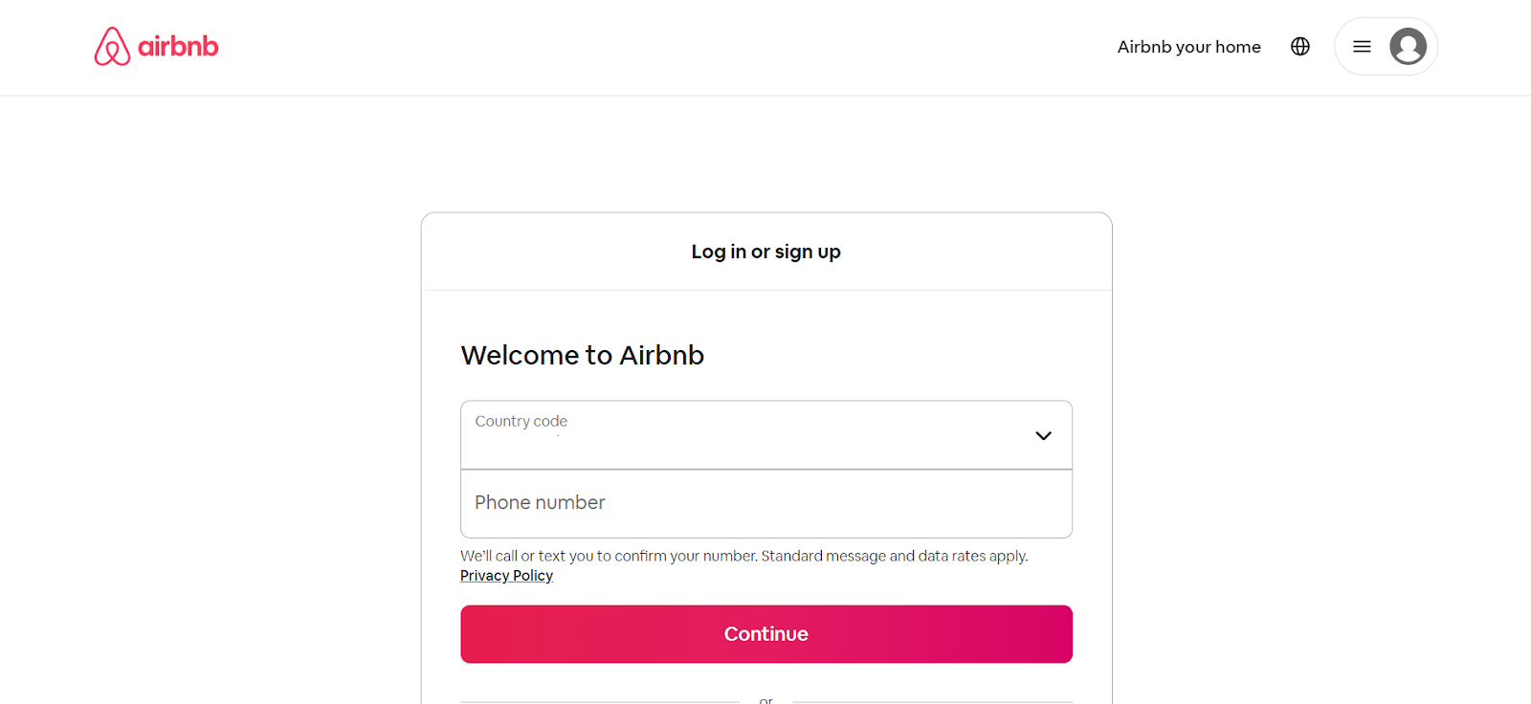Select the Country code label text

tap(521, 421)
